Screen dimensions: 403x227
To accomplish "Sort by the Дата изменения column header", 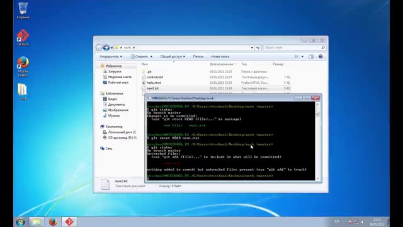I will [221, 64].
